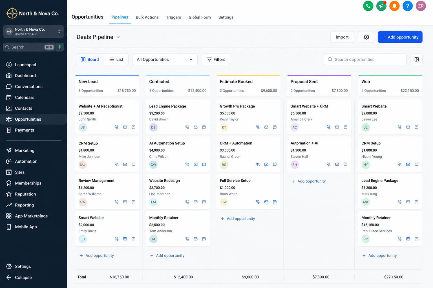433x288 pixels.
Task: Open calendar icon on Kevin Taylor card
Action: [275, 127]
